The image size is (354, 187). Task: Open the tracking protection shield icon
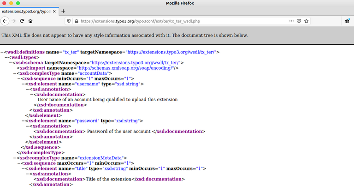coord(69,21)
